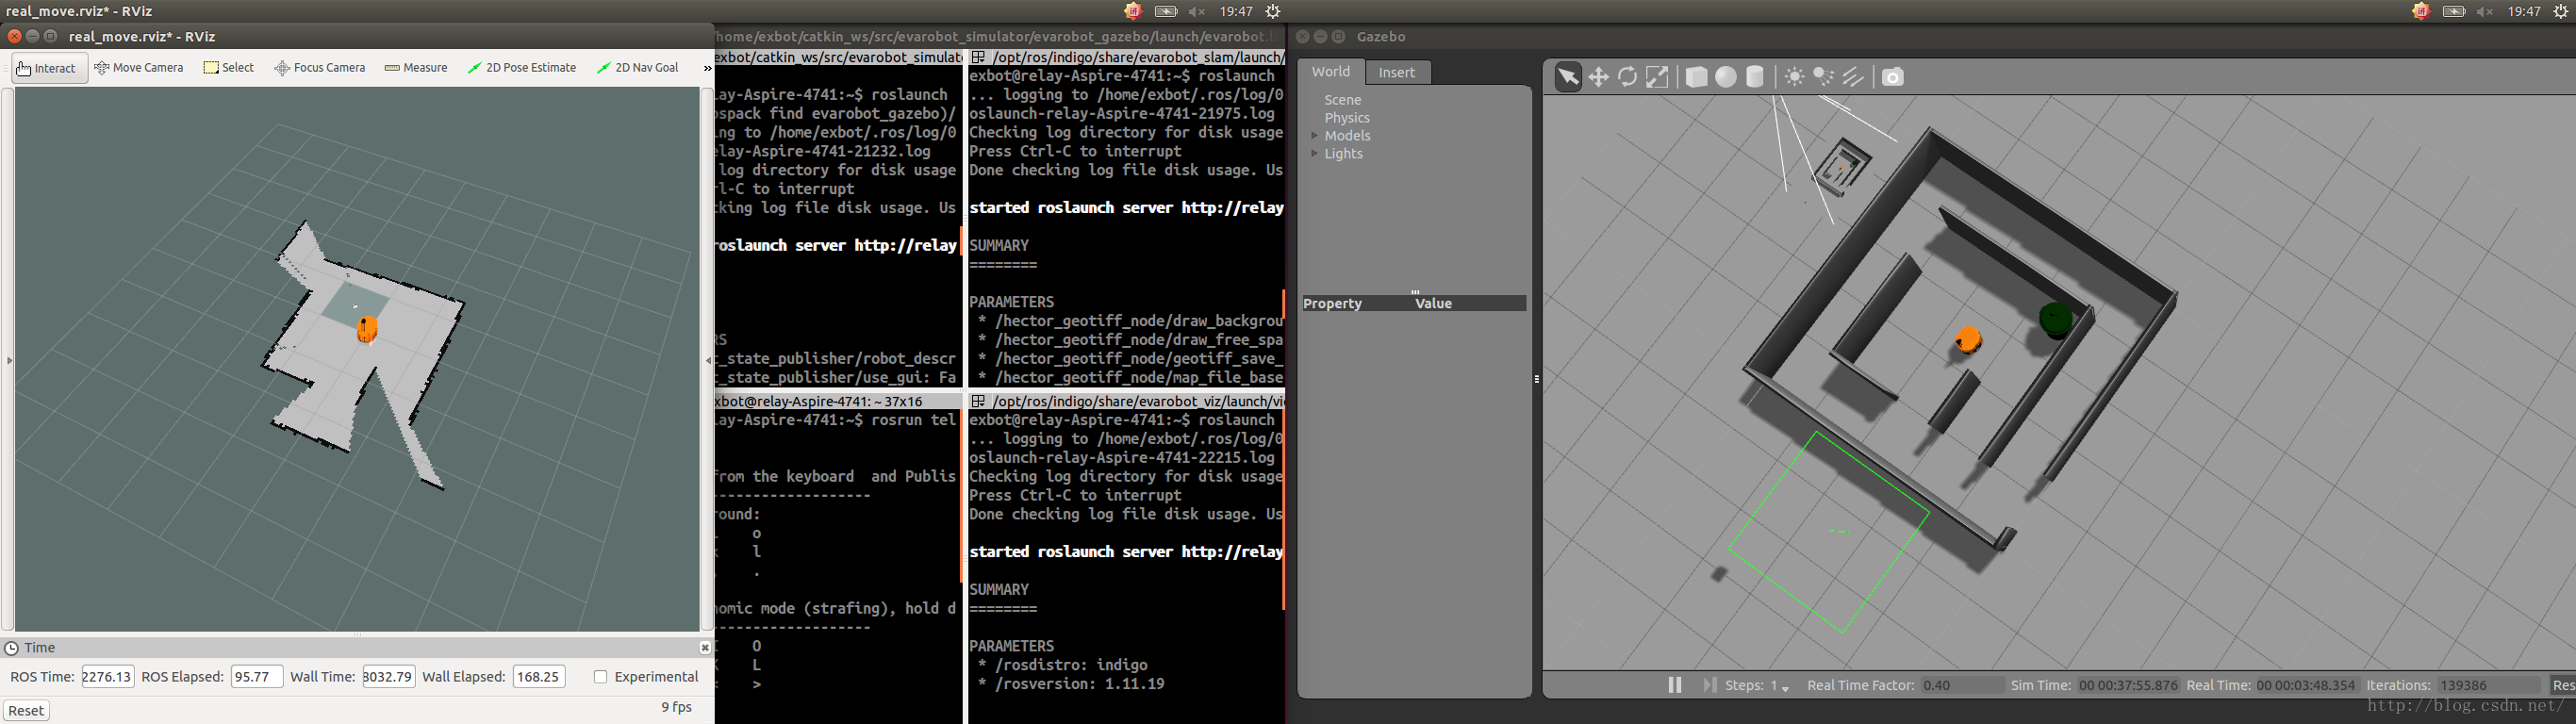Insert a sphere shape

coord(1725,77)
